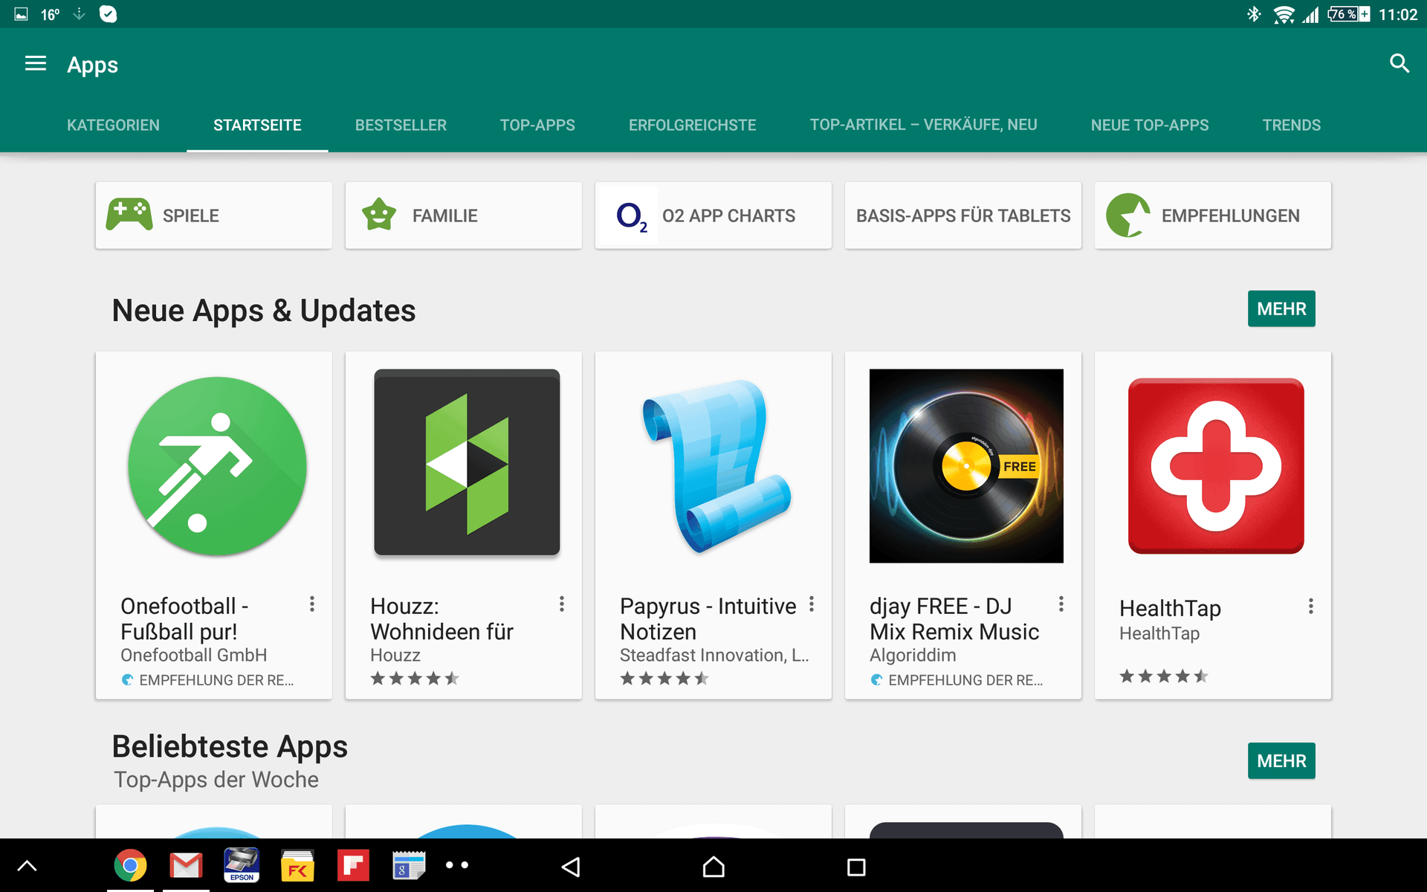Click Steadfast Innovation developer name
Viewport: 1427px width, 892px height.
point(714,655)
